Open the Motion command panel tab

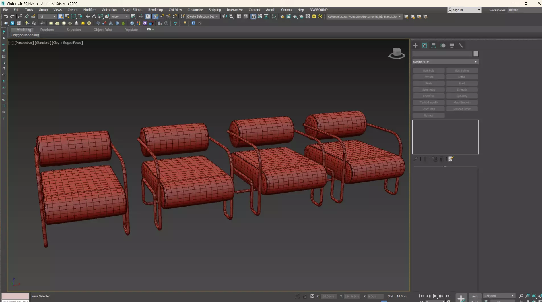pos(443,45)
